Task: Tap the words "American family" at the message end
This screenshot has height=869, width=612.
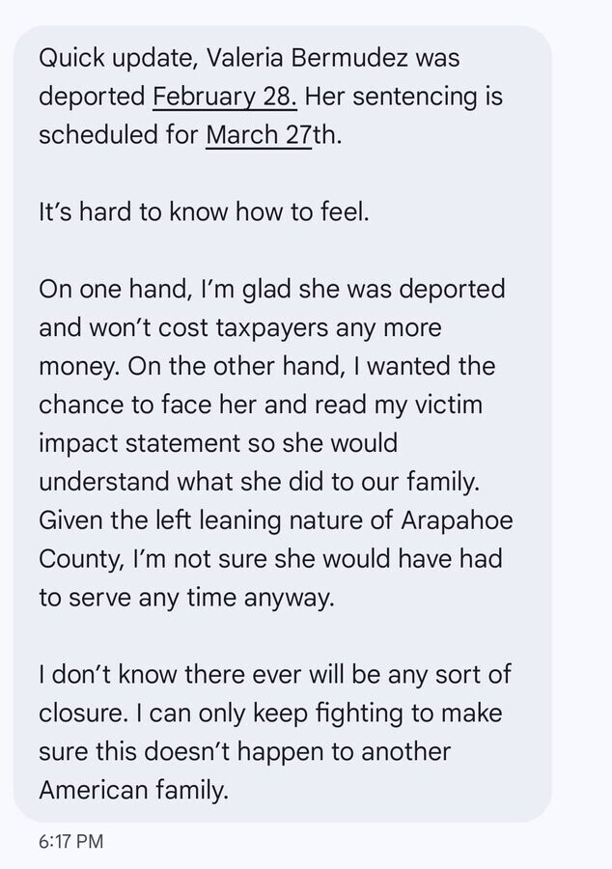Action: click(133, 790)
